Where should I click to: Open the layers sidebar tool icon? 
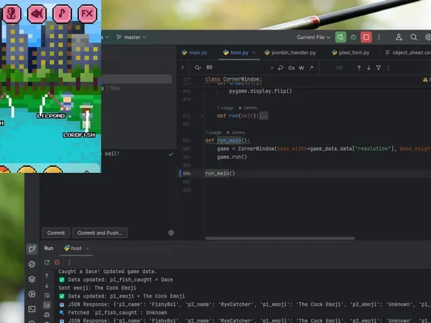click(32, 279)
